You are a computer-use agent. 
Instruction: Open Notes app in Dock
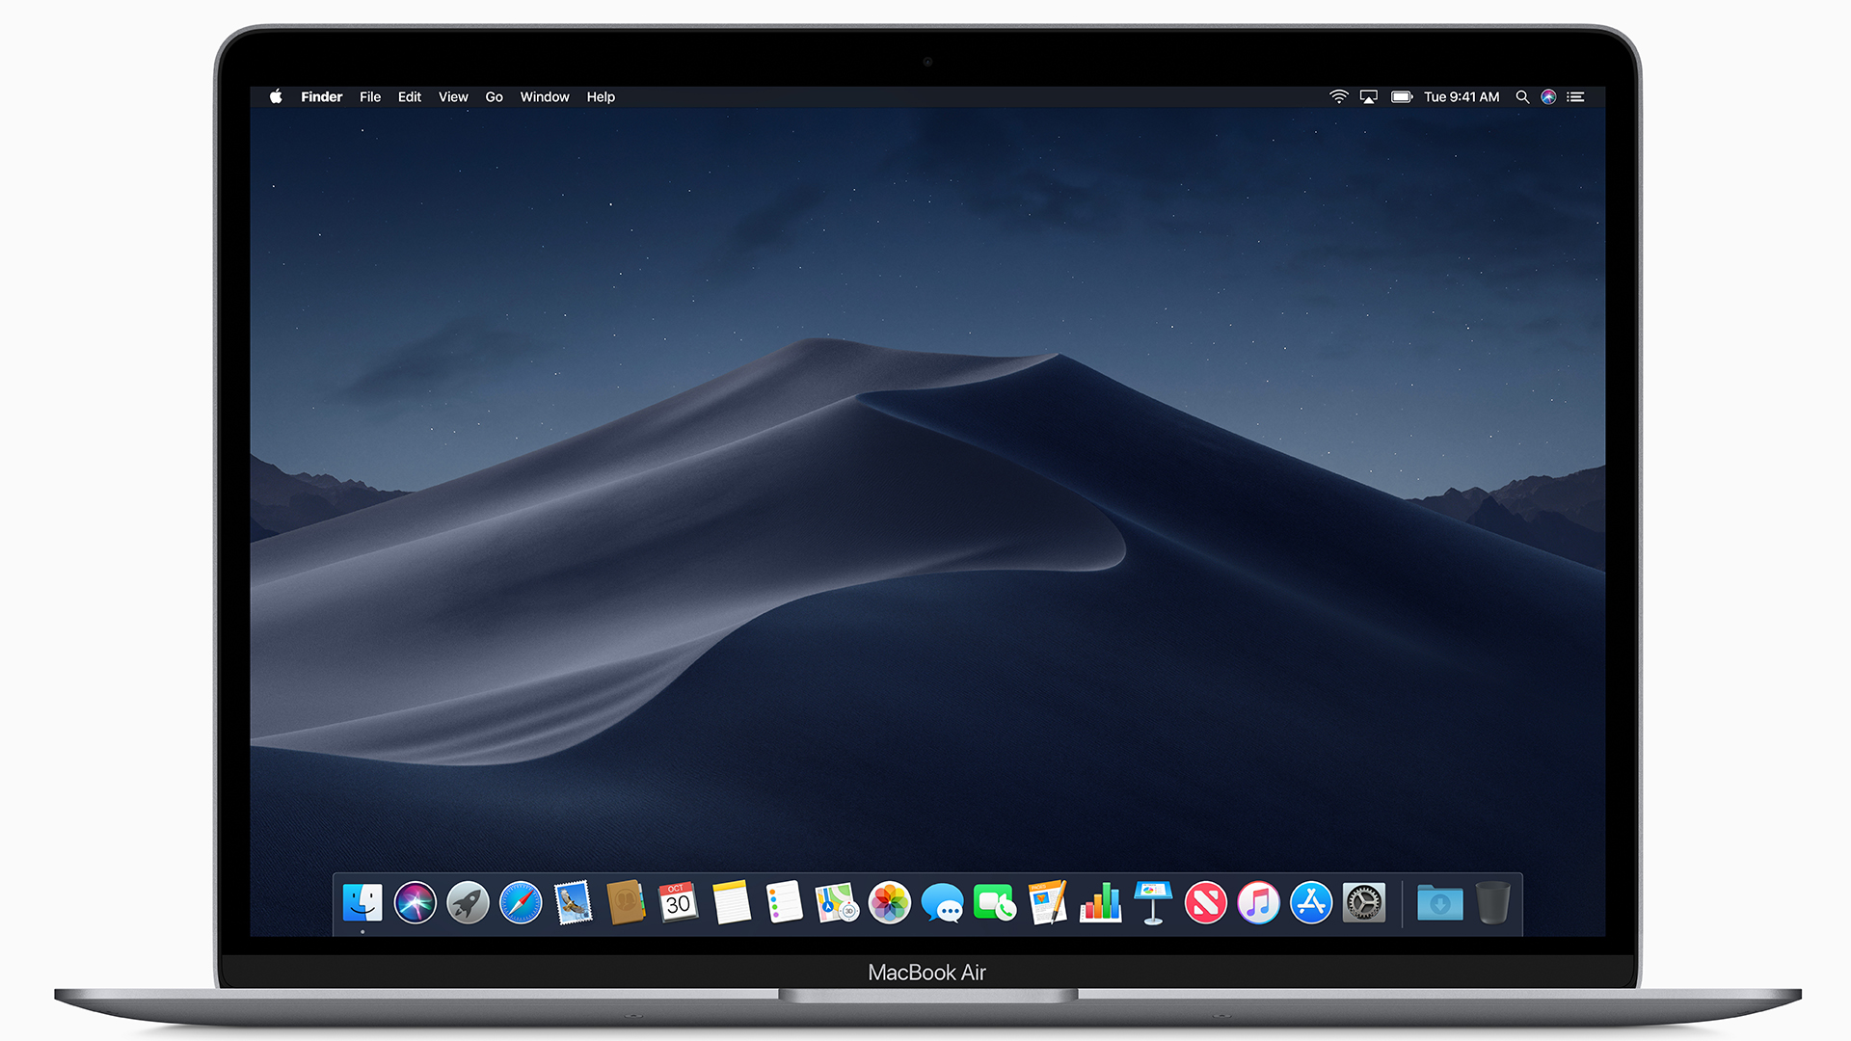point(732,903)
